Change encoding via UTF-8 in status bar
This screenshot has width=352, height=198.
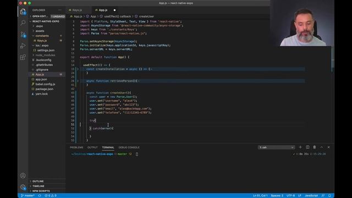(290, 196)
